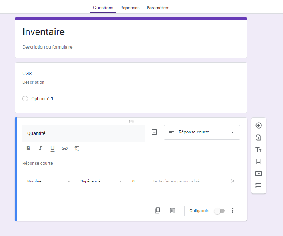Remove the response validation rule
Viewport: 283px width, 236px height.
[x=232, y=181]
